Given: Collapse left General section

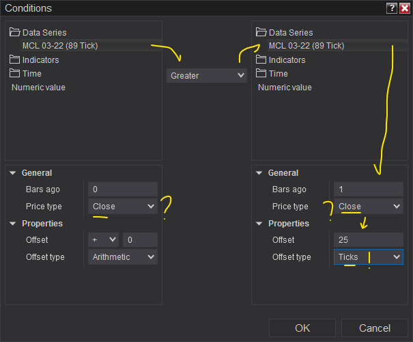Looking at the screenshot, I should [x=12, y=173].
